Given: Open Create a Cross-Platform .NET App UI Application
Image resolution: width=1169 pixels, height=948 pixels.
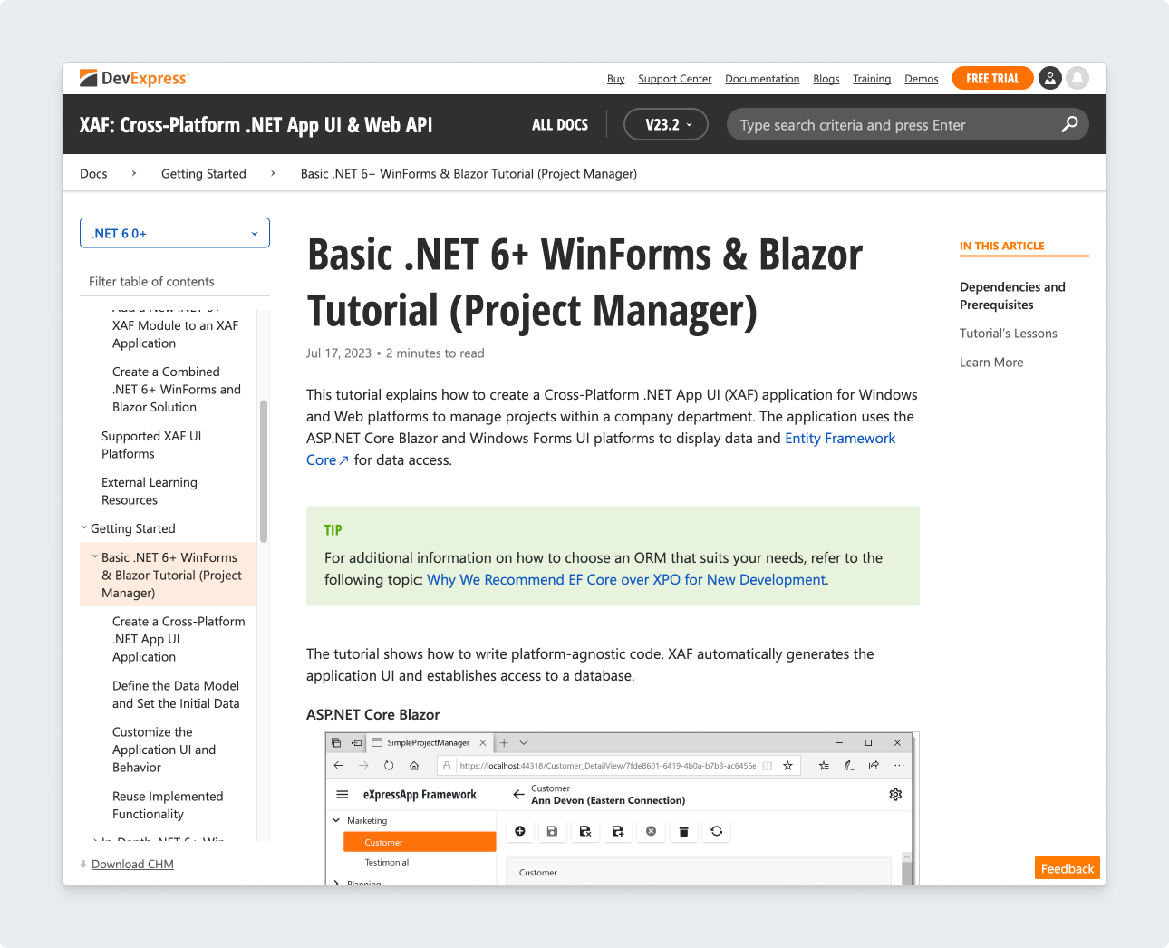Looking at the screenshot, I should pos(179,639).
